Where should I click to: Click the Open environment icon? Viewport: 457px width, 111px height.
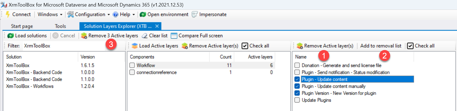(143, 14)
